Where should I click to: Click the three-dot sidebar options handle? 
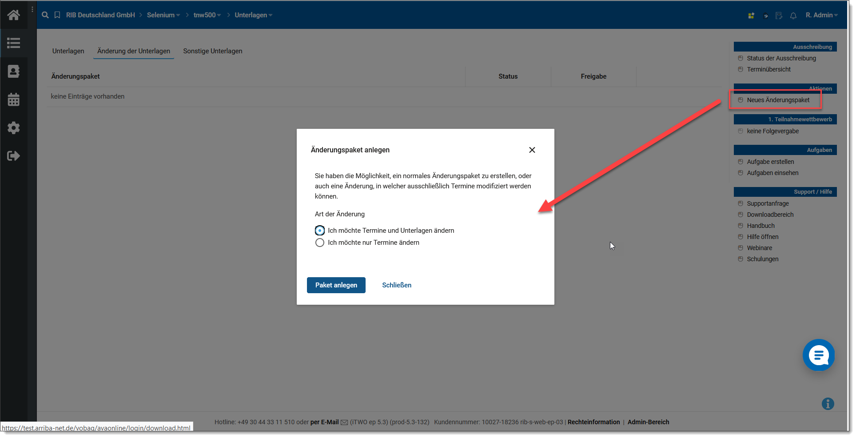[x=32, y=9]
